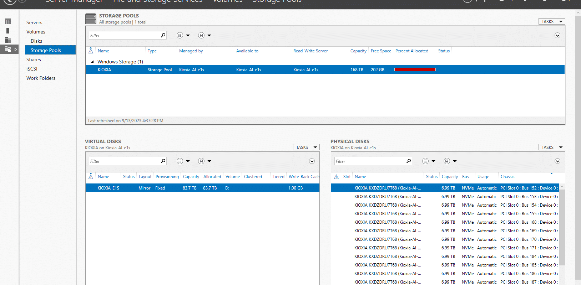Select the Local Server icon in left rail
Image resolution: width=581 pixels, height=285 pixels.
pyautogui.click(x=8, y=31)
